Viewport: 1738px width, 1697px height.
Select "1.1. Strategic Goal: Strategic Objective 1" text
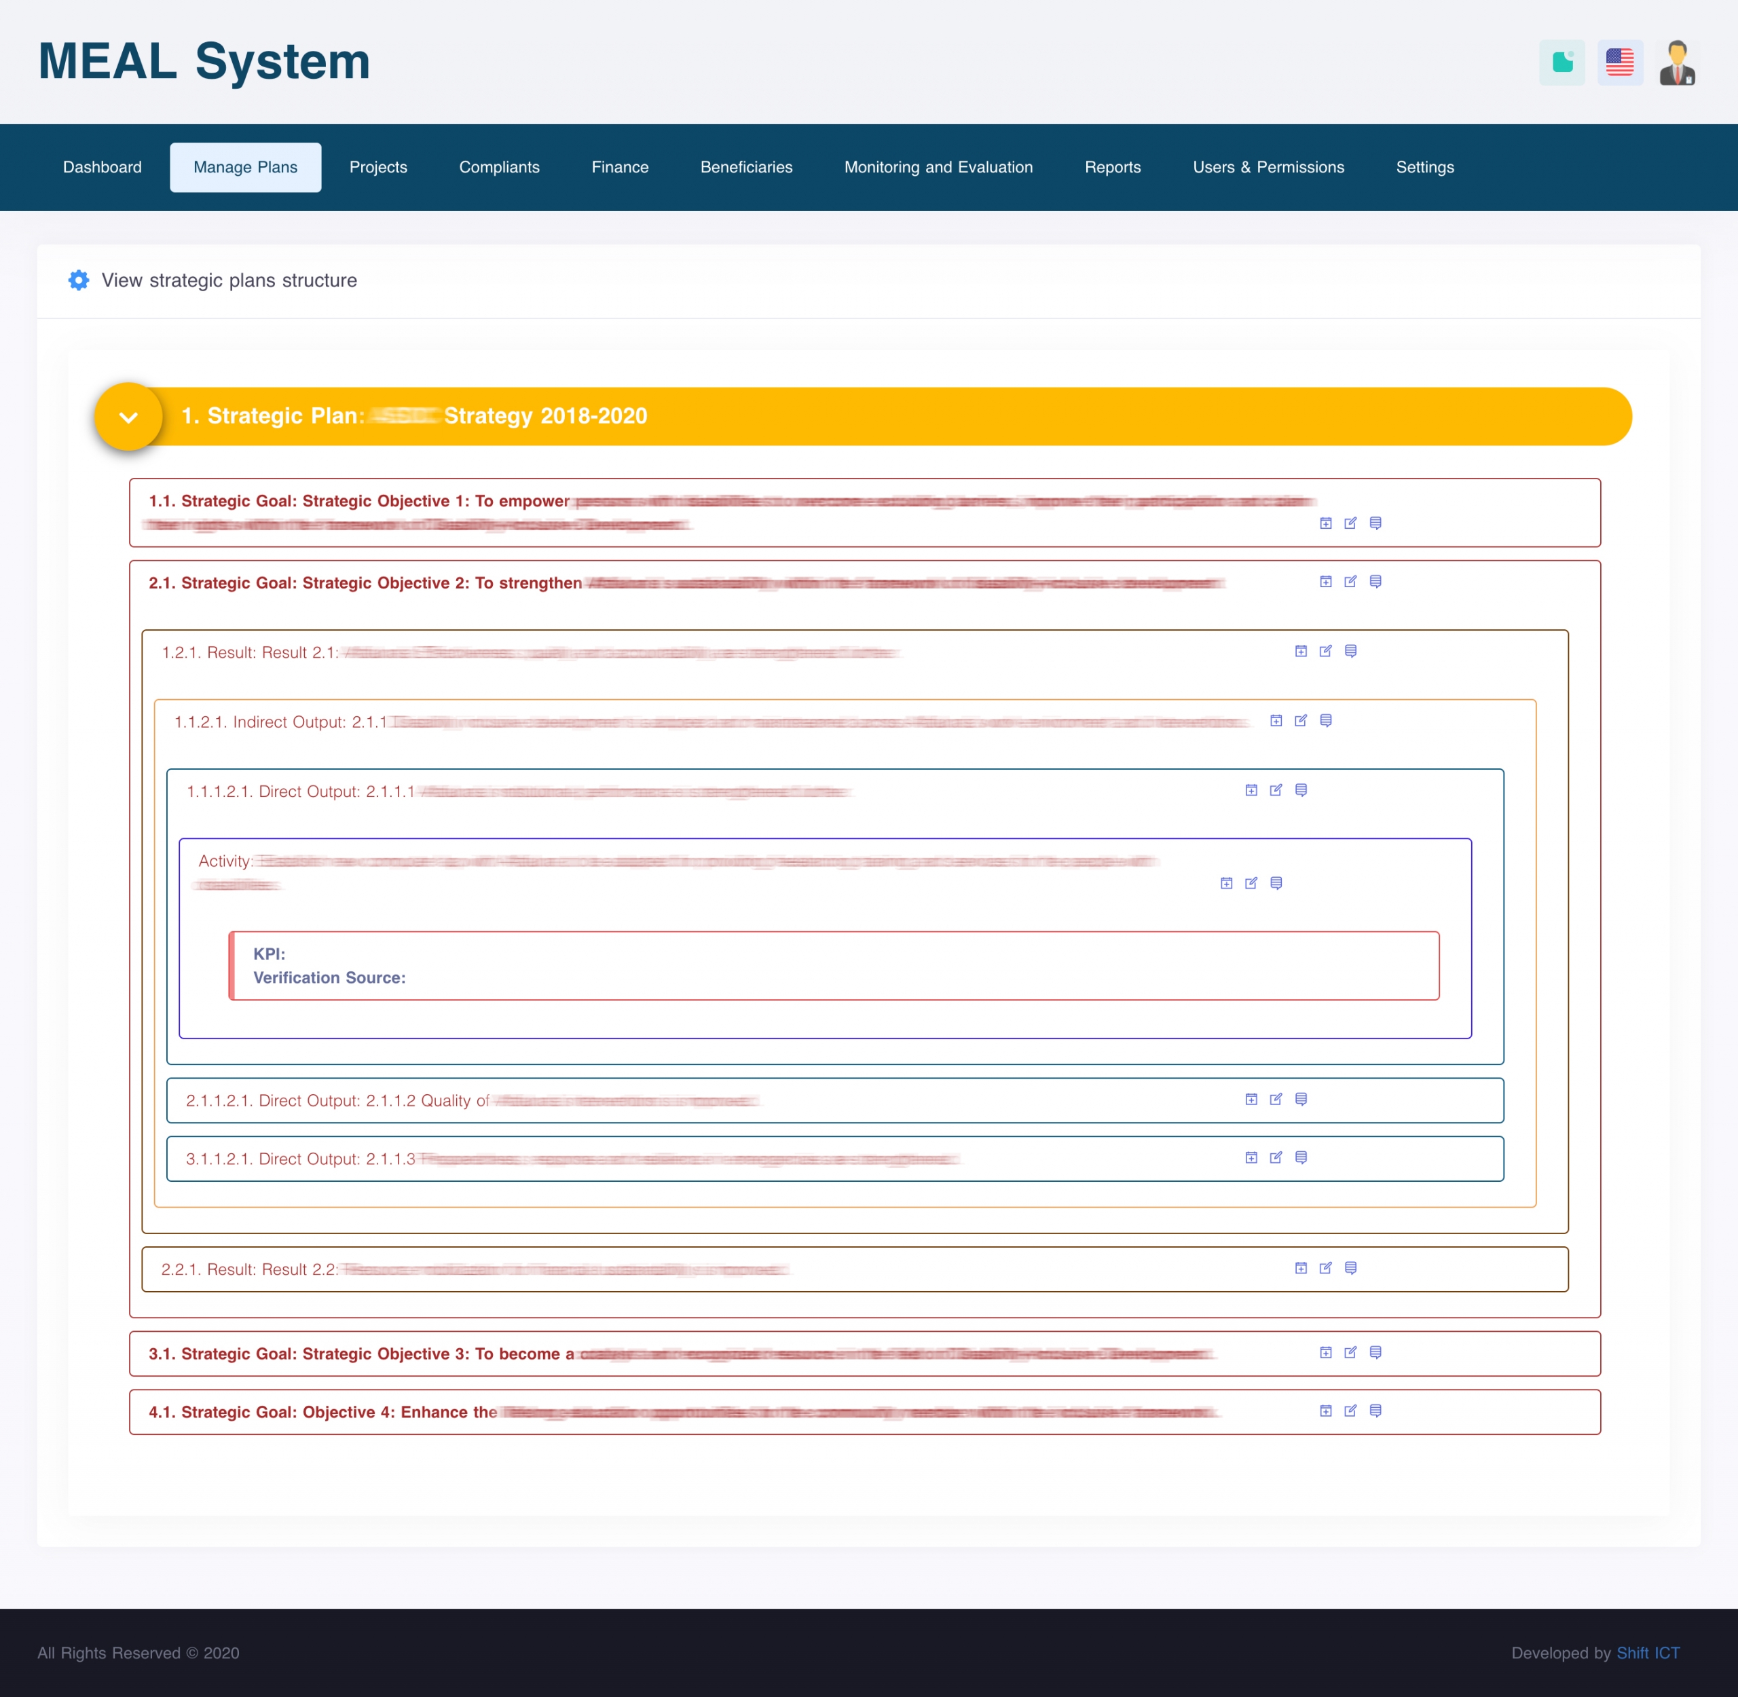pos(308,501)
